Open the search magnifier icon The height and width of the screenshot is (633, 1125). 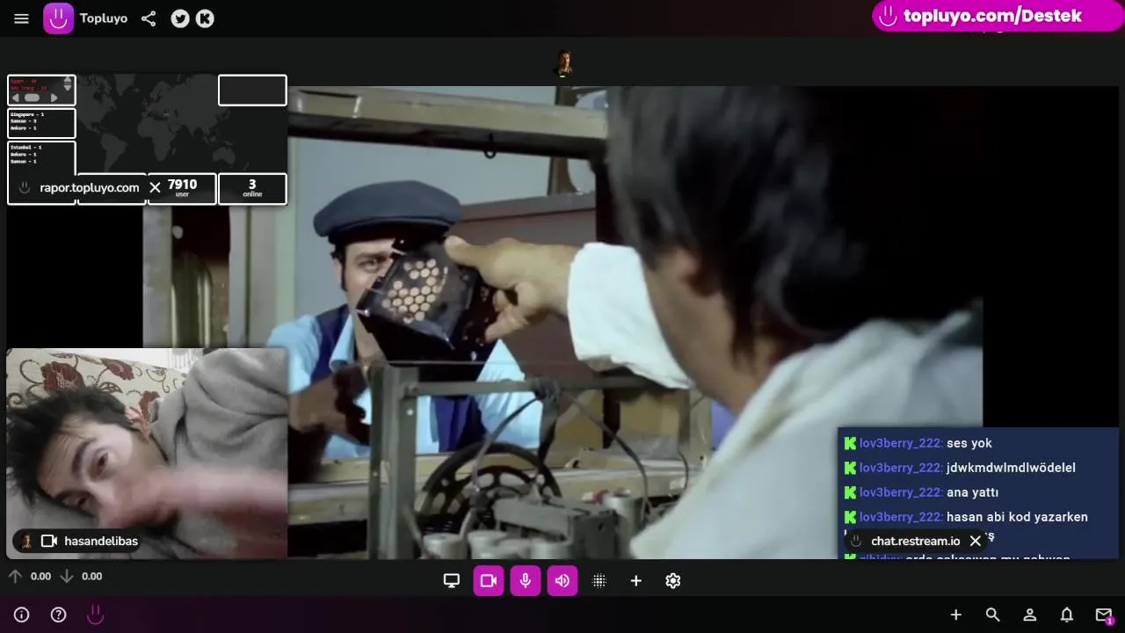click(x=993, y=615)
